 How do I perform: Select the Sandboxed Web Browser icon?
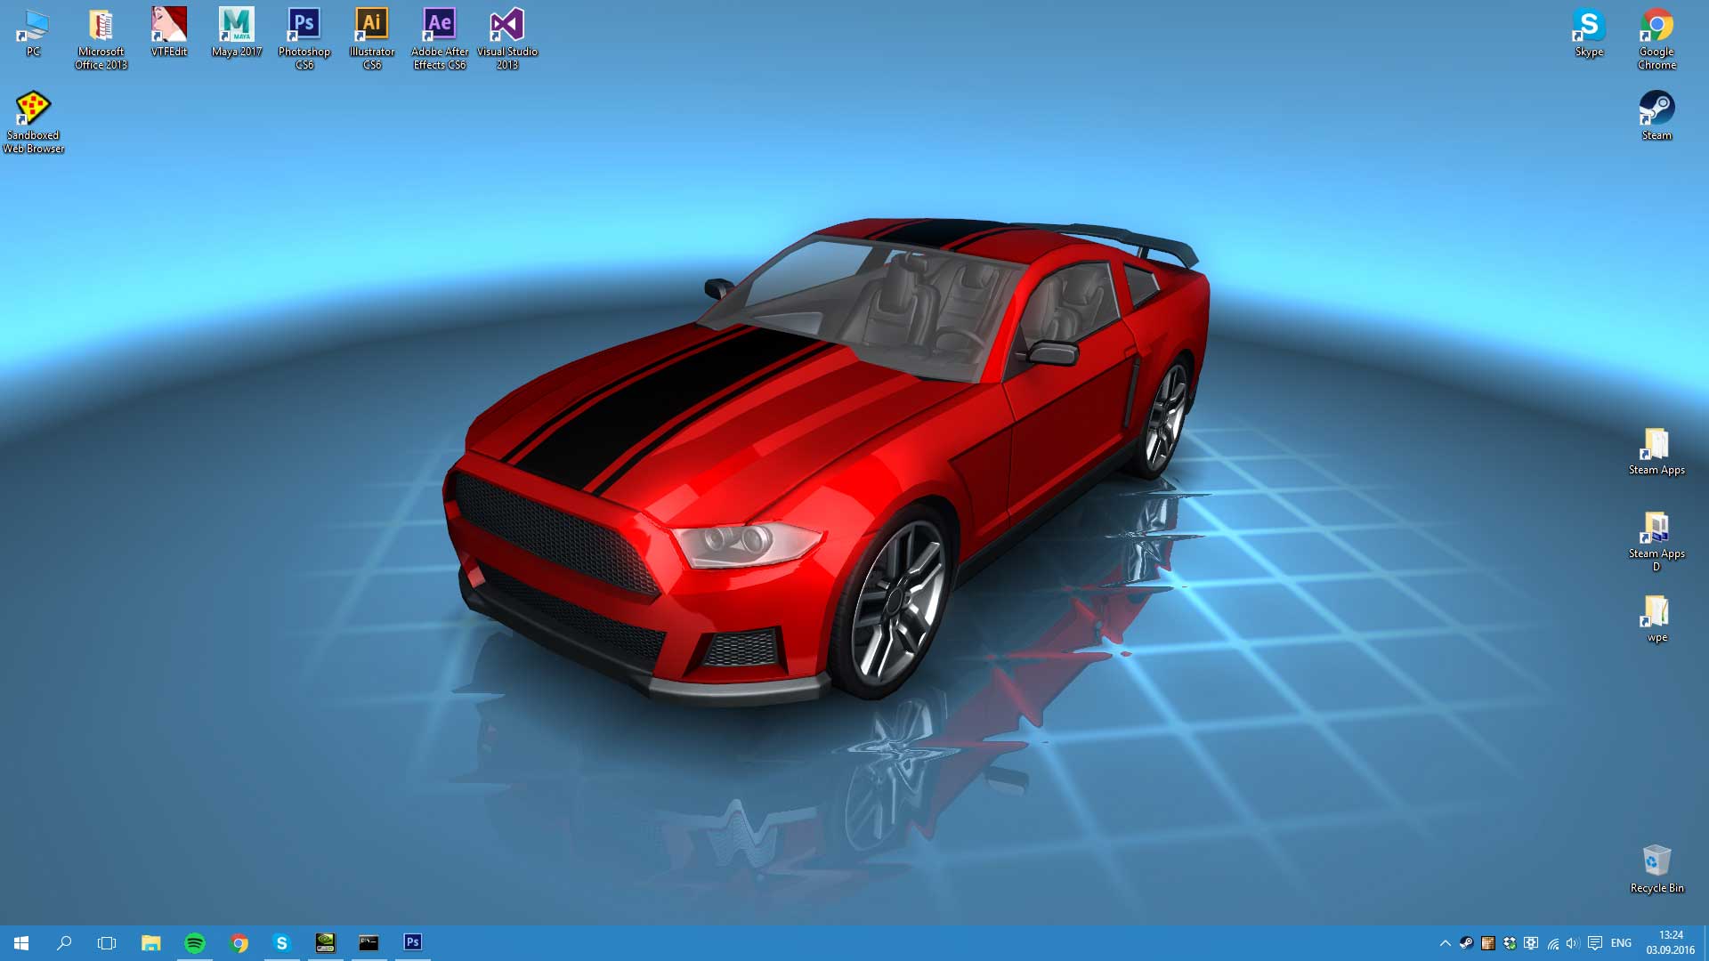pos(34,118)
